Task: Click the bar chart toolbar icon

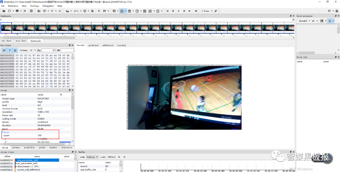Action: (x=67, y=11)
